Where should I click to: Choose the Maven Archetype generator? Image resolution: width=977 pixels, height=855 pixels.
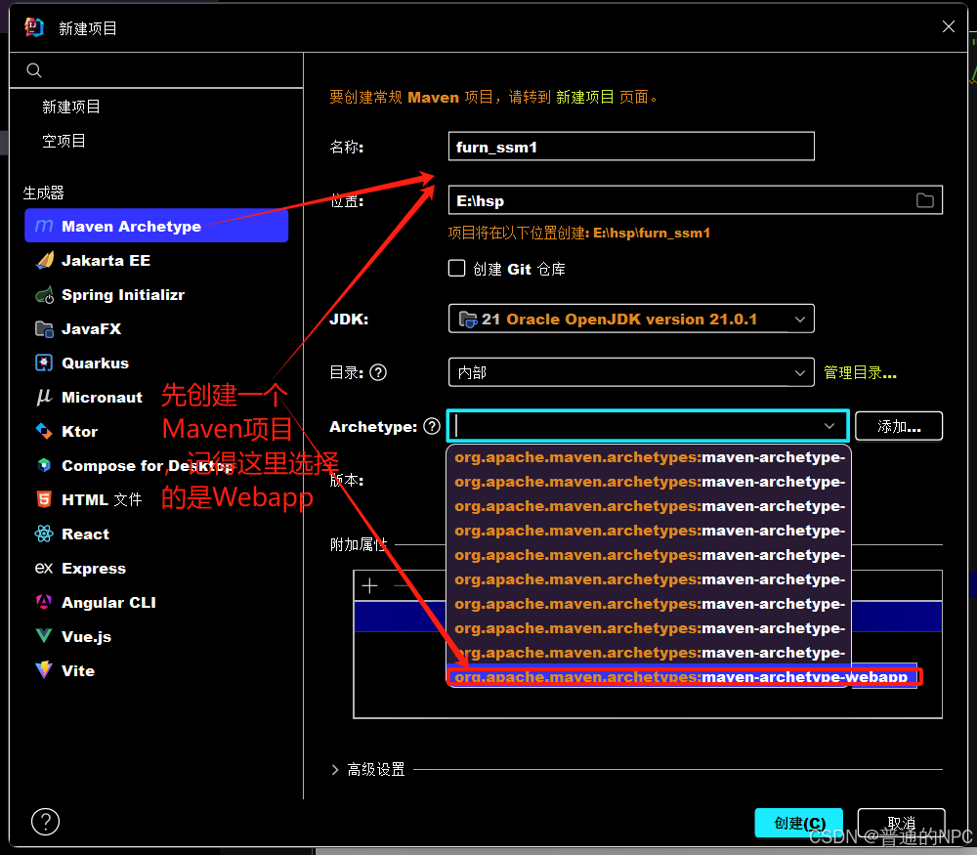click(156, 226)
